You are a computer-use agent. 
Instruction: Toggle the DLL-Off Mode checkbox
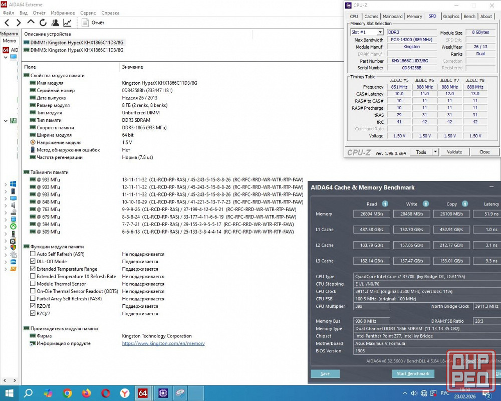point(33,262)
